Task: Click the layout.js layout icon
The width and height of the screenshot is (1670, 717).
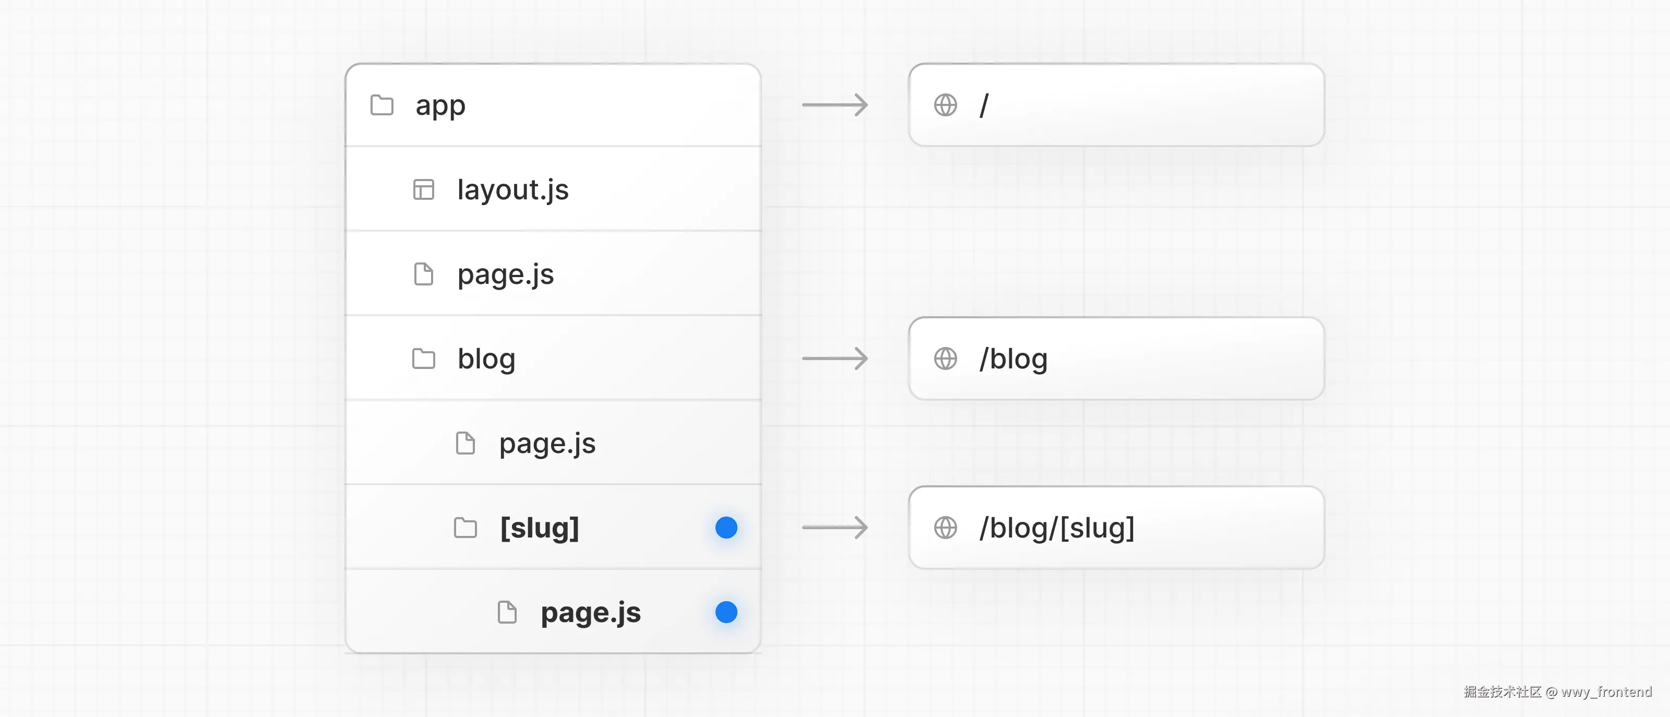Action: coord(423,189)
